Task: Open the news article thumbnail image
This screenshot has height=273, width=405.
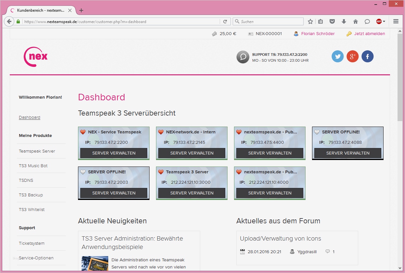Action: (x=95, y=263)
